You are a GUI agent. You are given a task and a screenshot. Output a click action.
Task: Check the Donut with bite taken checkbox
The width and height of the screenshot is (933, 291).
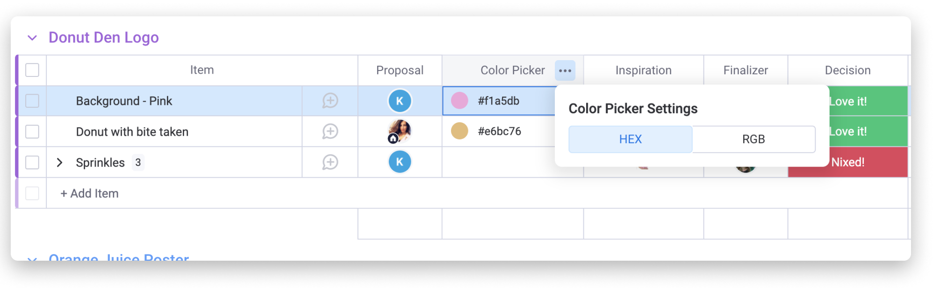[32, 132]
